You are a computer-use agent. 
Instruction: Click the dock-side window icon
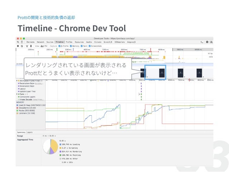211,42
